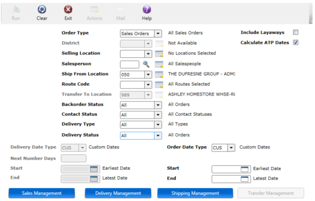Expand the Delivery Date Type dropdown
Screen dimensions: 315x201
tap(82, 148)
